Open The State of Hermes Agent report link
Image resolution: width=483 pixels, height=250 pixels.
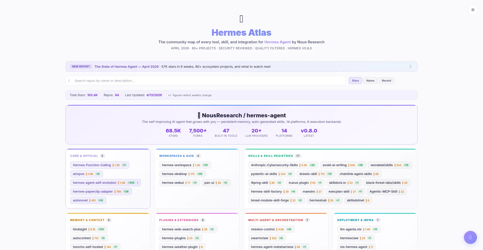point(127,67)
